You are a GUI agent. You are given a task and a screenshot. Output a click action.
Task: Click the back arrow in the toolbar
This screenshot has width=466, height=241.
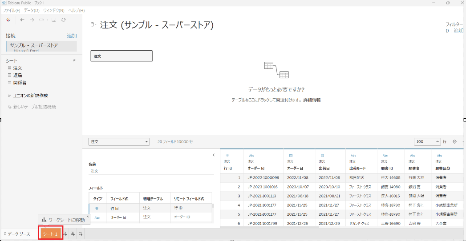(22, 20)
